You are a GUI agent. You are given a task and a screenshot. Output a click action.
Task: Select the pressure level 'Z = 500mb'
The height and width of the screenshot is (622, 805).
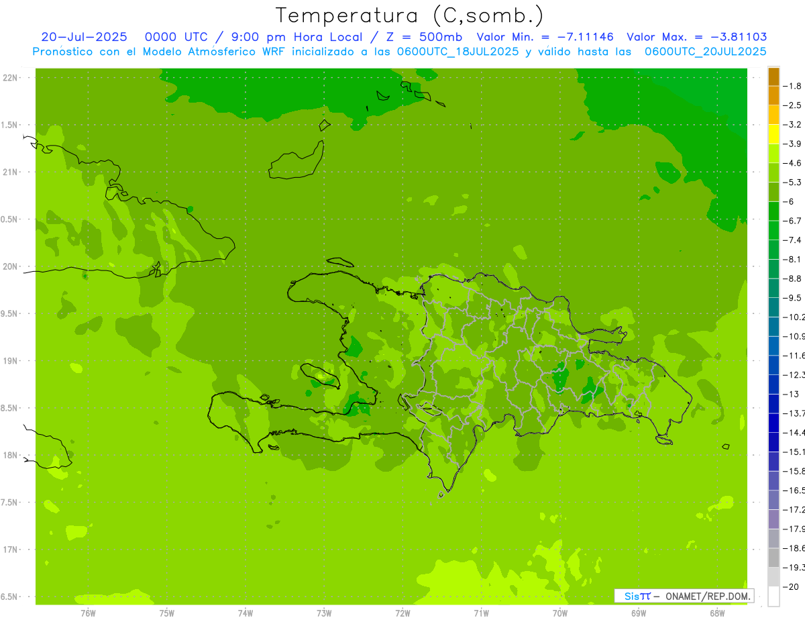coord(424,37)
